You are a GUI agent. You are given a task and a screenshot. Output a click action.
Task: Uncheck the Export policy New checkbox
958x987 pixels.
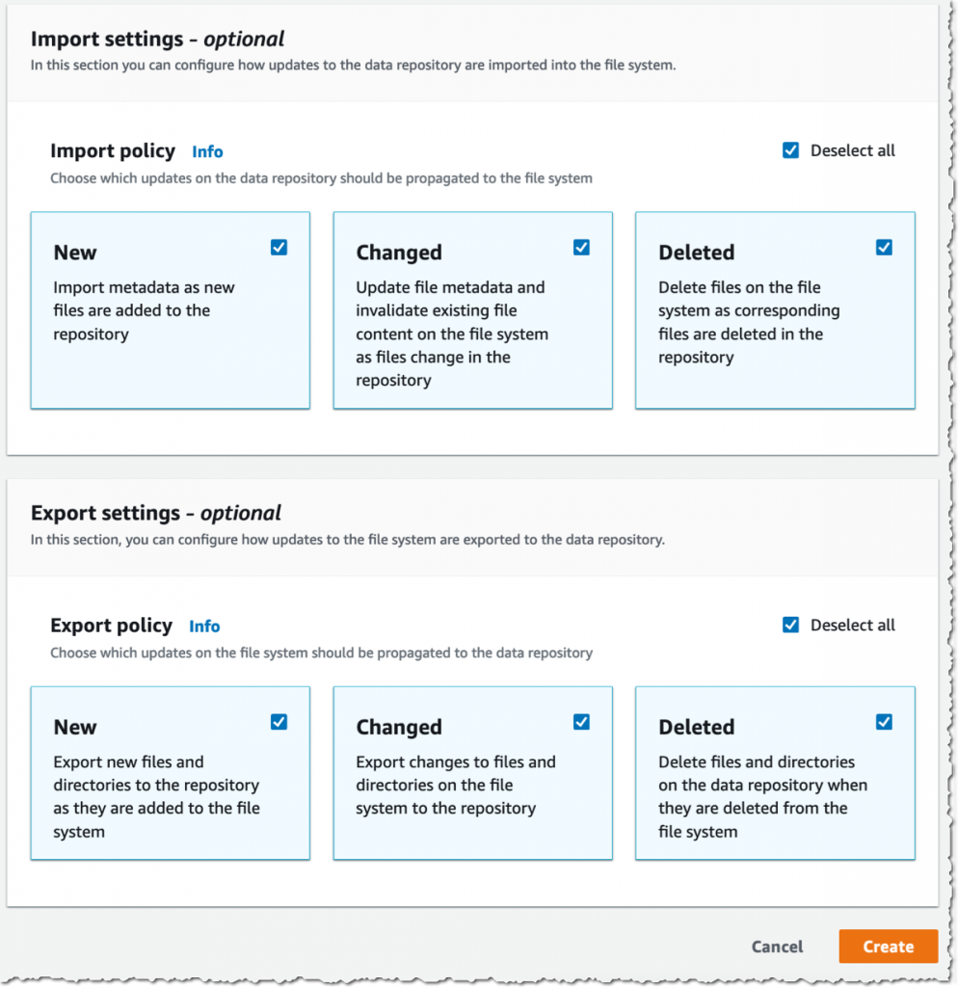click(x=279, y=722)
